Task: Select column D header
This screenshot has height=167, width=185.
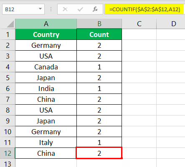Action: (x=171, y=24)
